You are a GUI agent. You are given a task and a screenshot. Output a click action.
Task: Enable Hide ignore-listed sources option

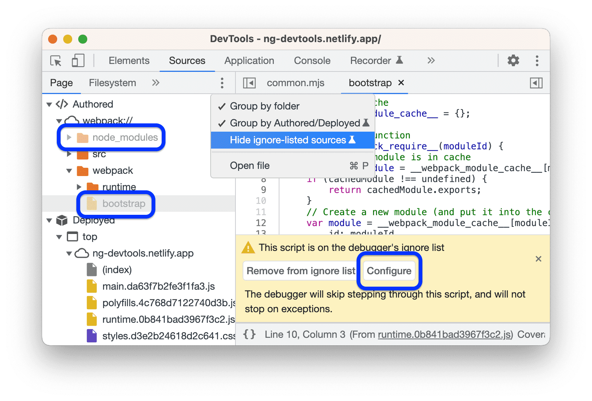288,140
